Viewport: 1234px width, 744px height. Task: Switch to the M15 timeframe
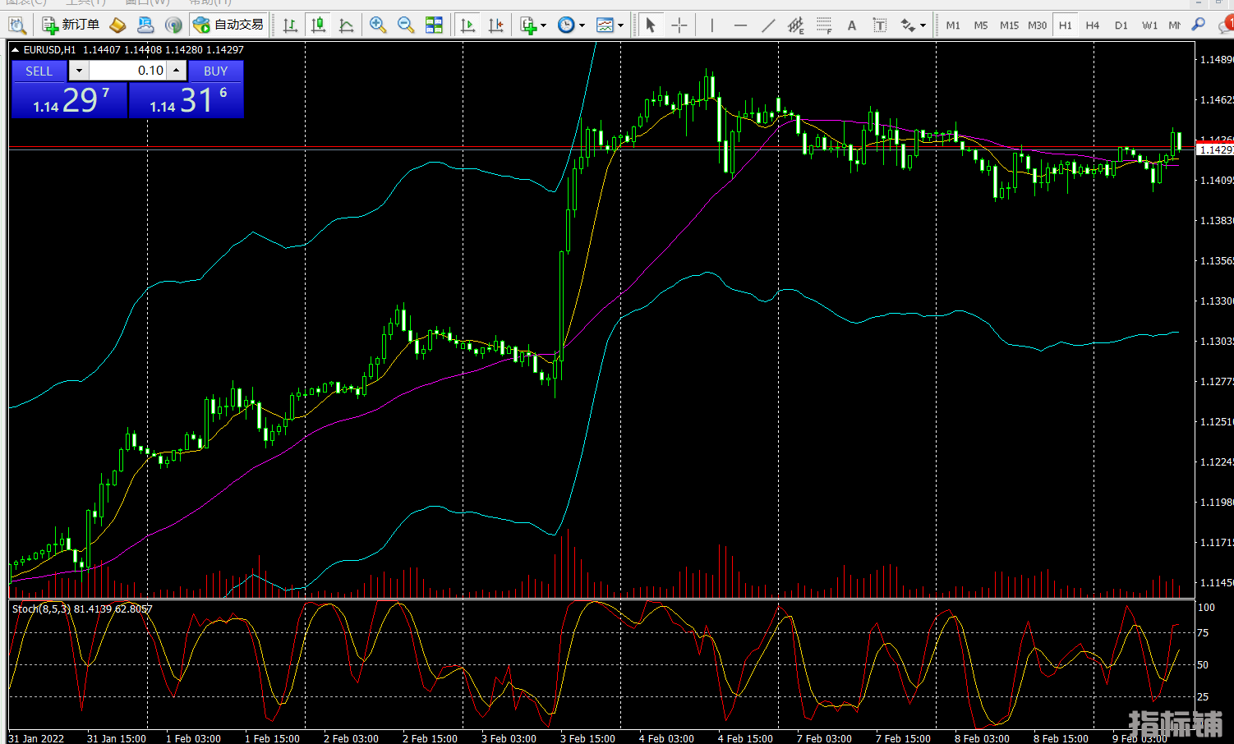pos(1009,25)
